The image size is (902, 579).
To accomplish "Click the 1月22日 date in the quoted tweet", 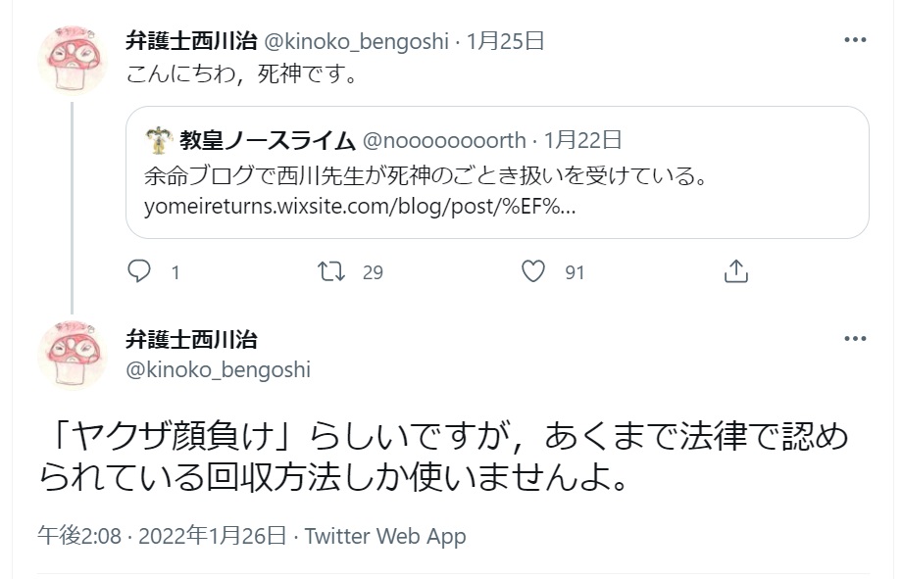I will pos(582,140).
